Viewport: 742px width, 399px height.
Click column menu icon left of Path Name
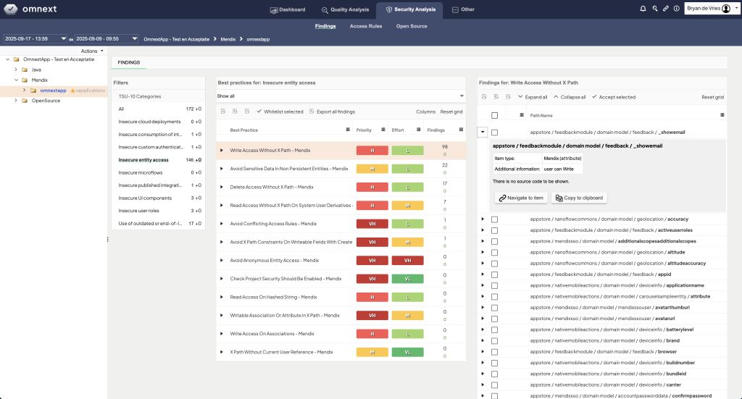click(x=522, y=115)
